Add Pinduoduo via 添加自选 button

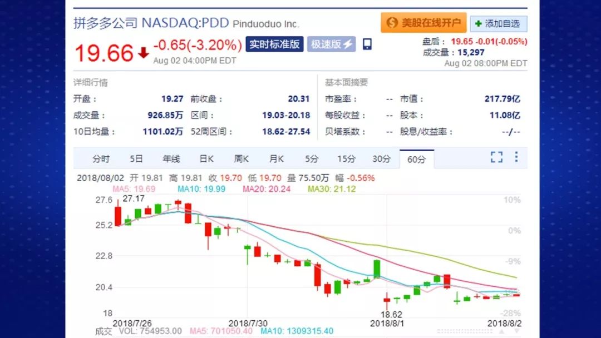click(499, 23)
